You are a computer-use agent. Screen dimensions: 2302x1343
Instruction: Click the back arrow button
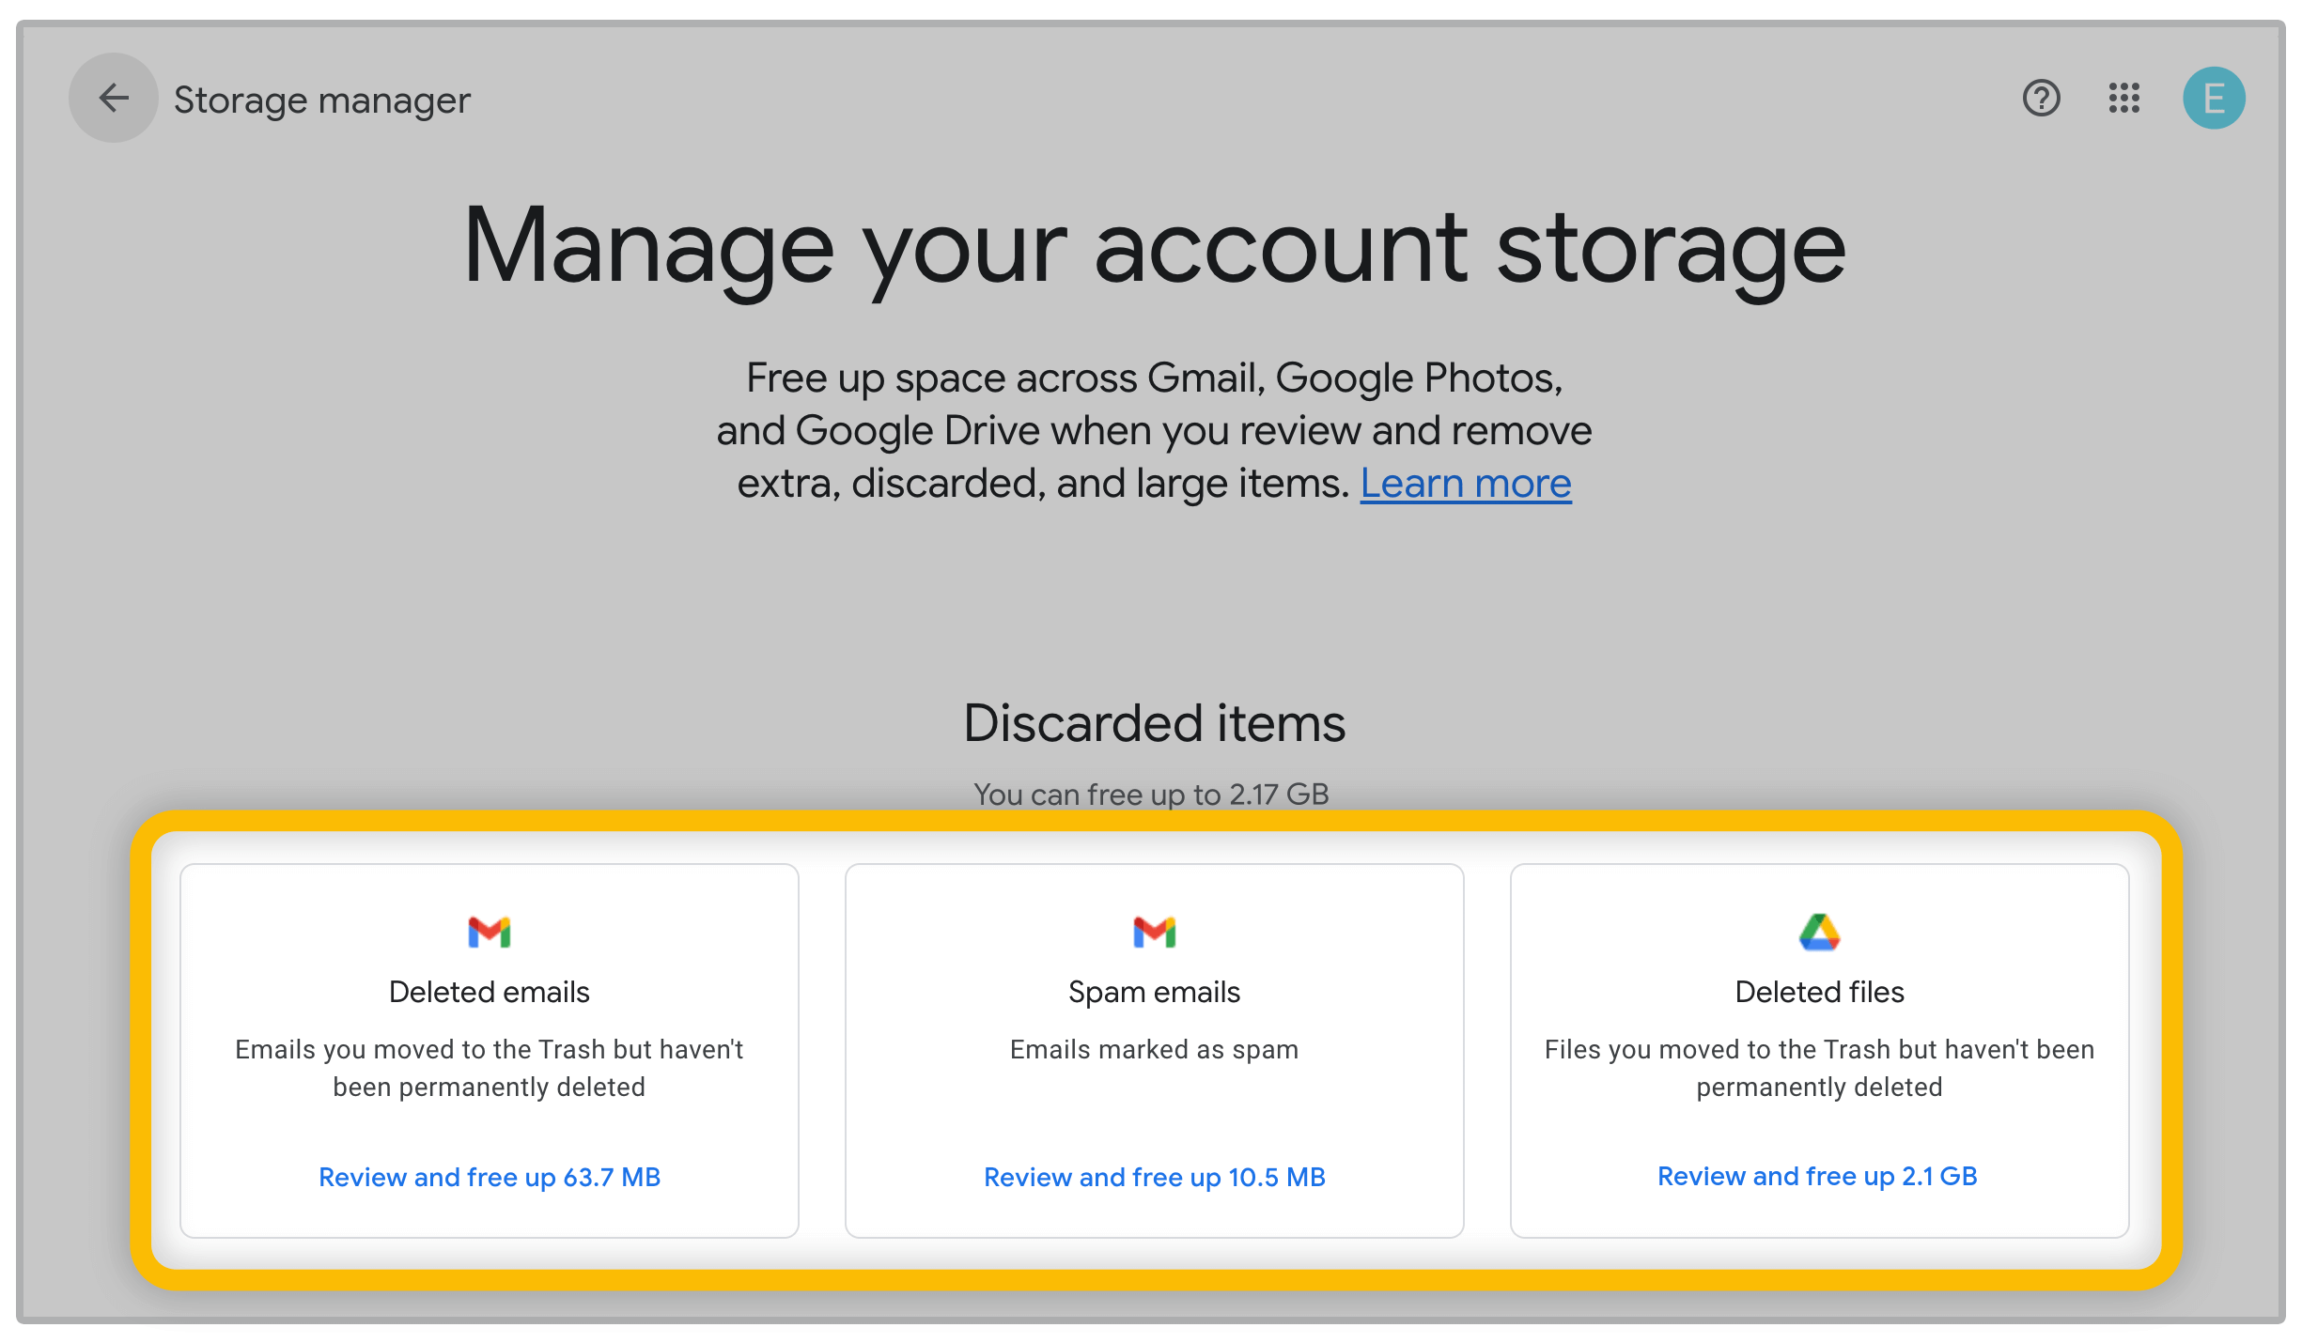point(114,98)
